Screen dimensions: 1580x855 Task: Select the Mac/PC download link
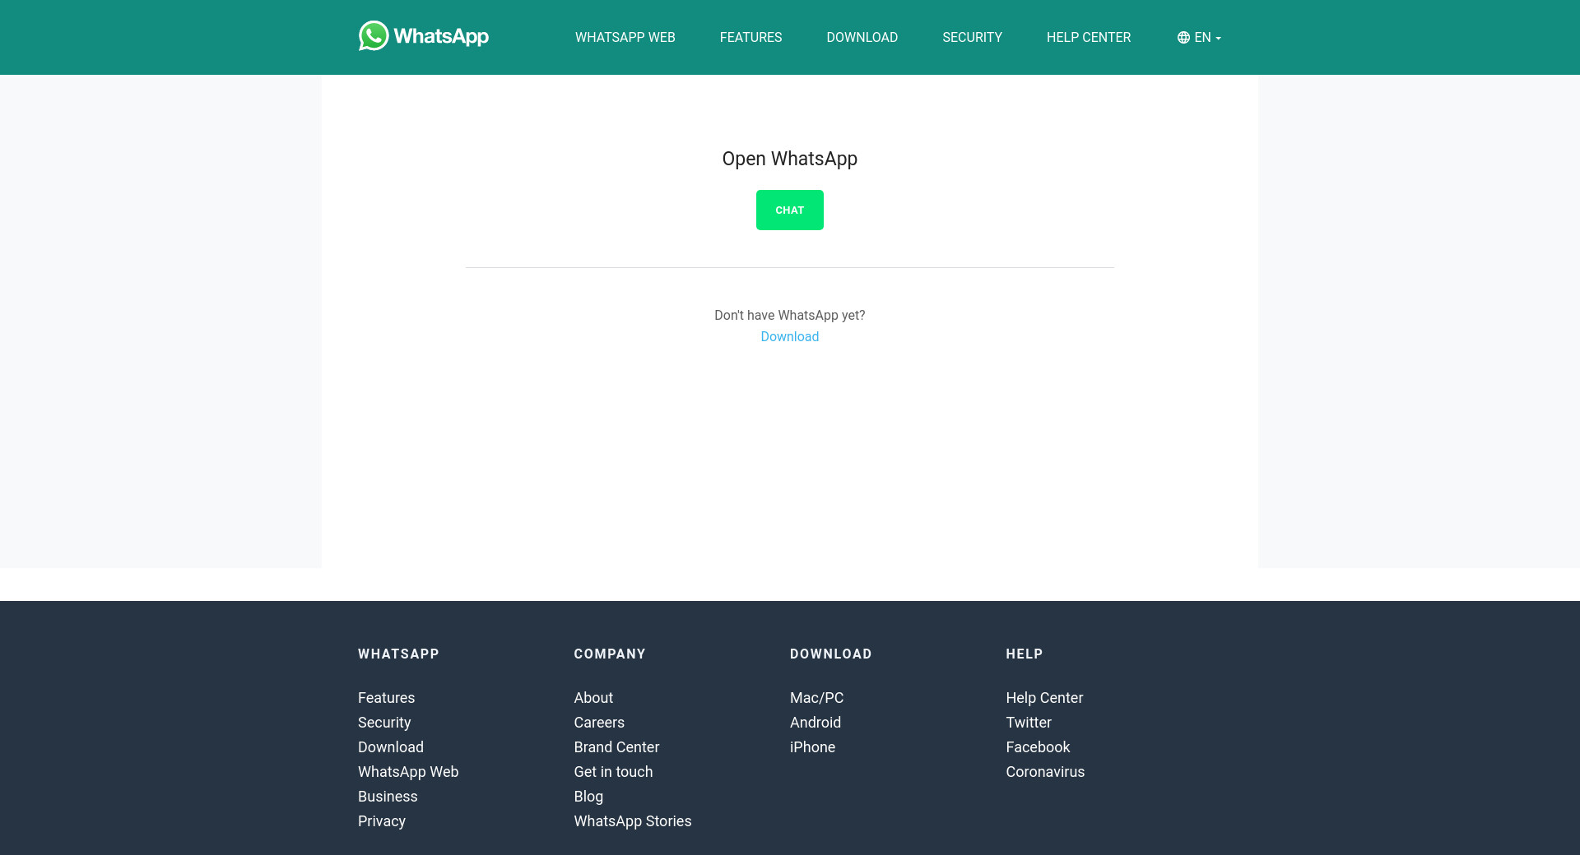pos(817,698)
